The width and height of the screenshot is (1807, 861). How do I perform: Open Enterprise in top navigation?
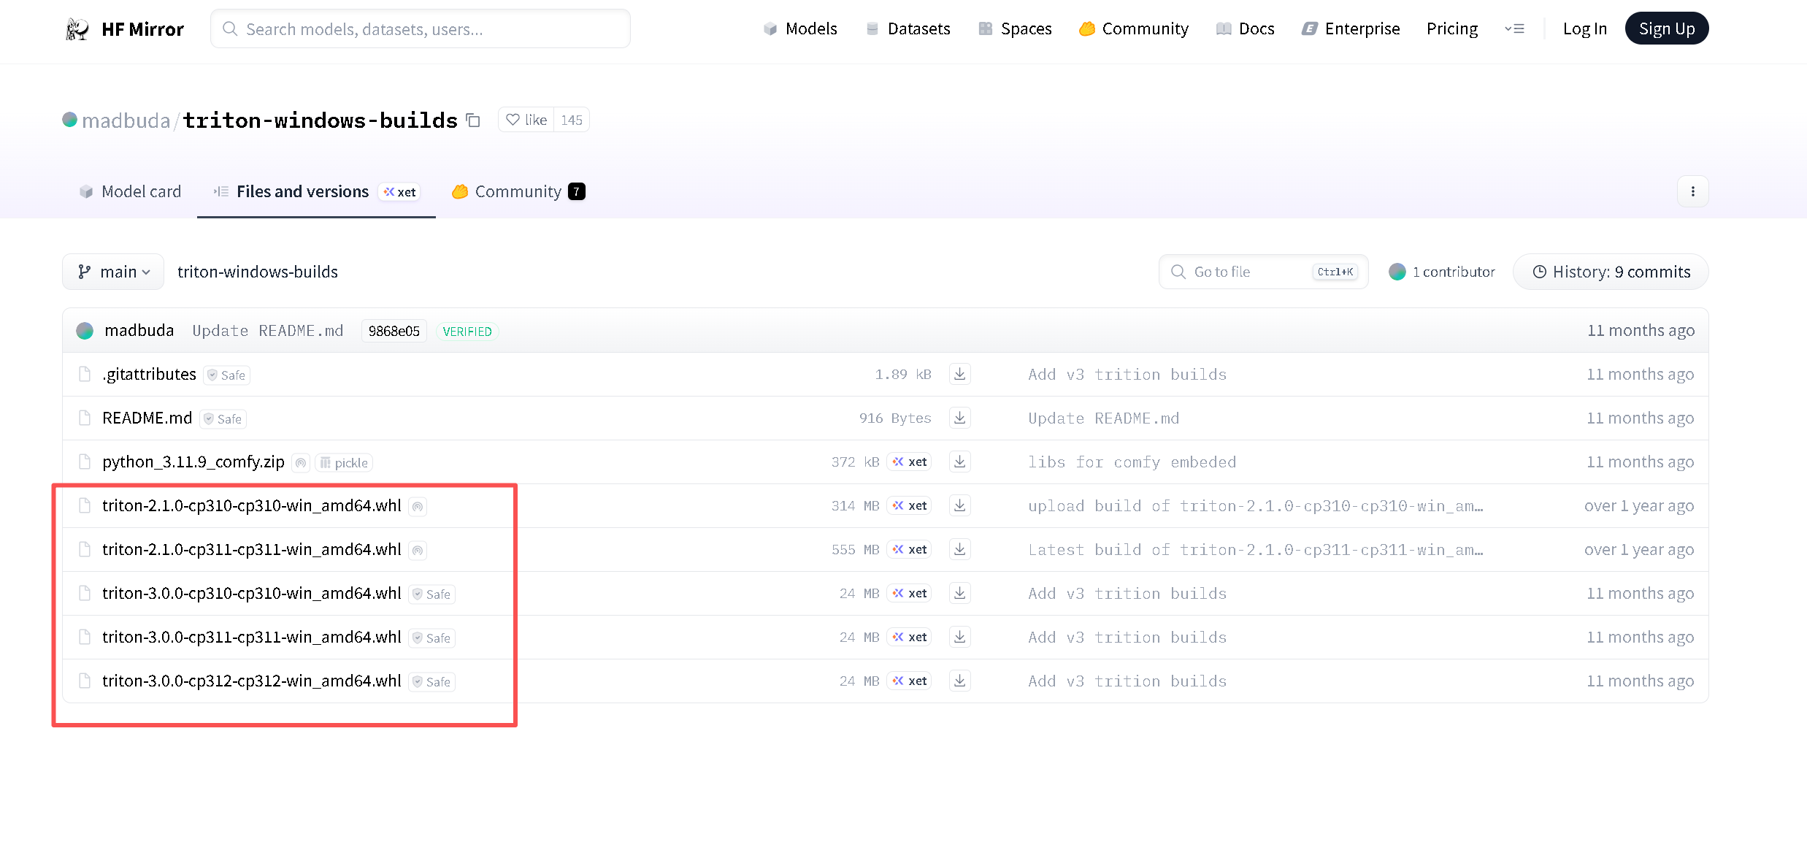(x=1351, y=28)
